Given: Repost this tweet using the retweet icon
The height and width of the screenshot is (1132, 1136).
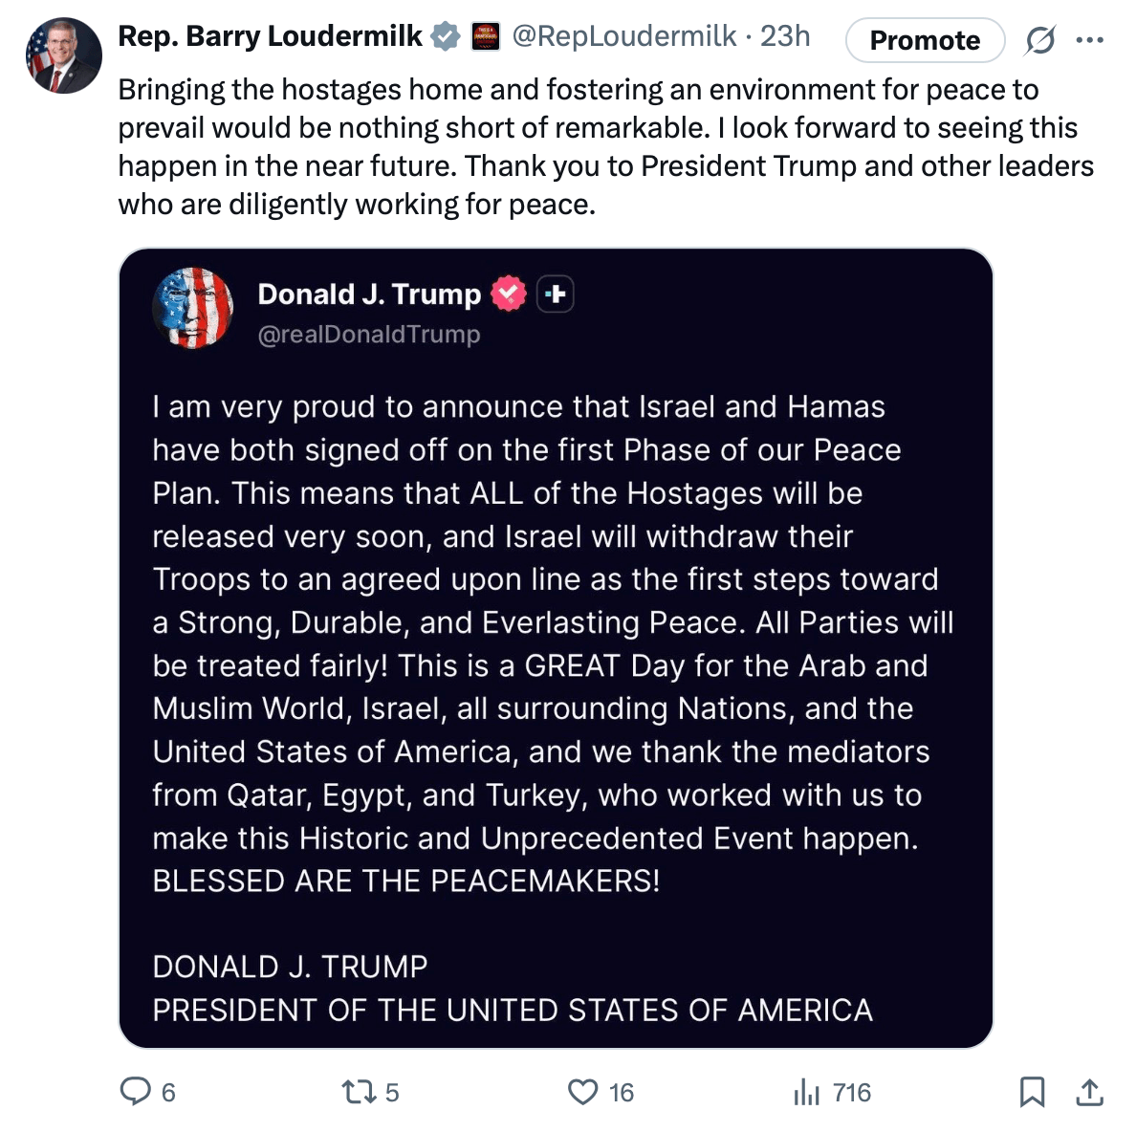Looking at the screenshot, I should click(359, 1092).
